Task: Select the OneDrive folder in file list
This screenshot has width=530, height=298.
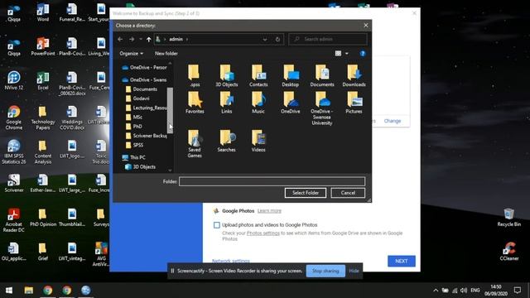Action: pyautogui.click(x=291, y=103)
